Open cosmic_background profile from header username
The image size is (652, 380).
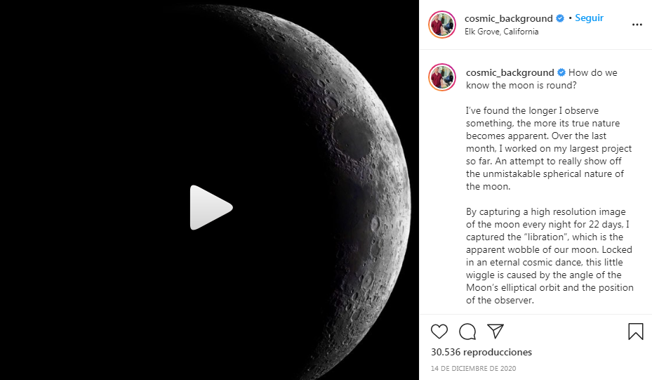[509, 18]
